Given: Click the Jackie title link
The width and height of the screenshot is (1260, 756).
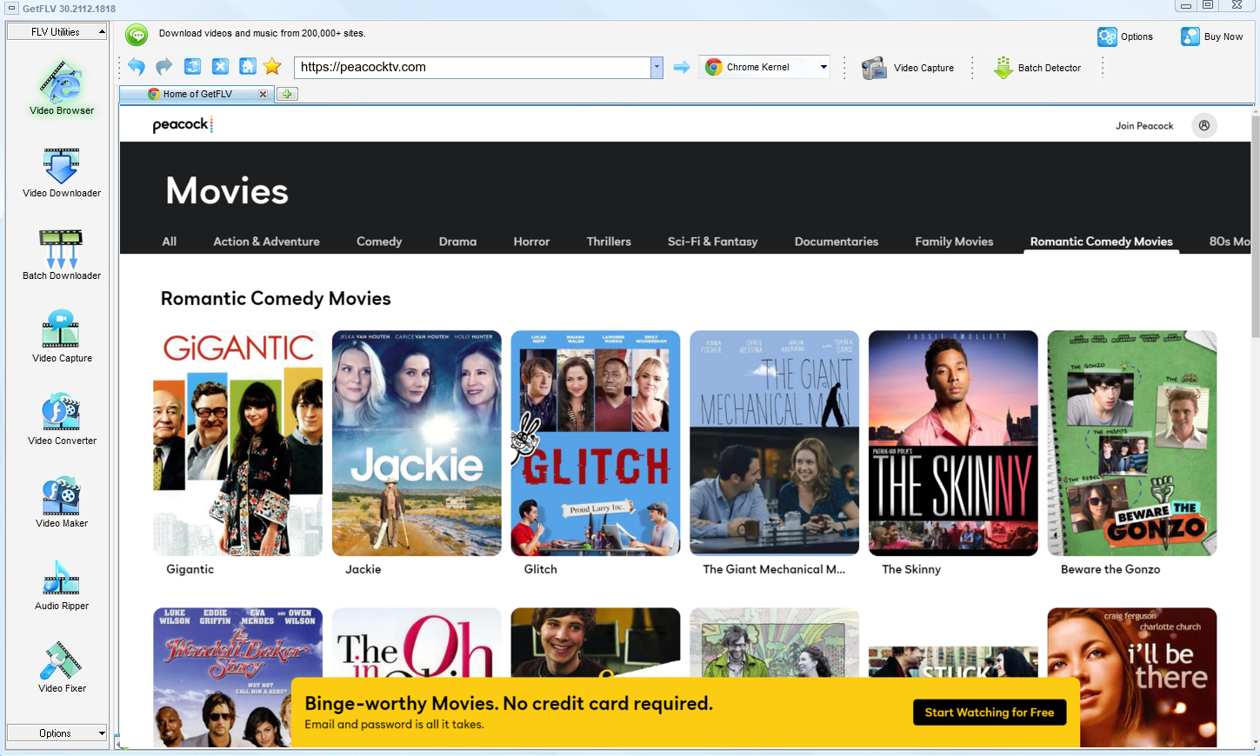Looking at the screenshot, I should click(x=363, y=569).
